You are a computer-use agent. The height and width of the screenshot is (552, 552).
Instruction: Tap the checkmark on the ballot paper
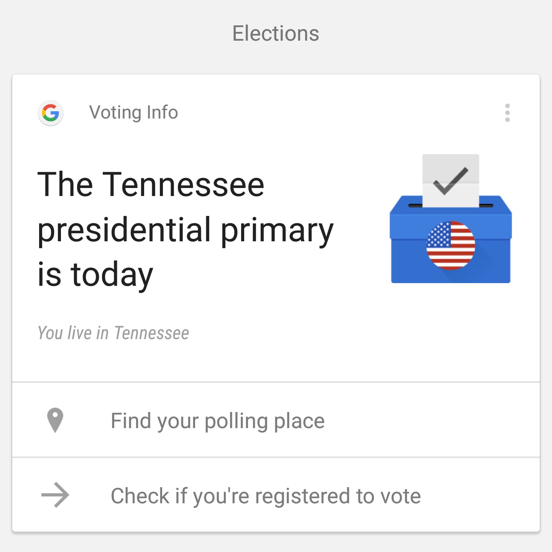[450, 180]
